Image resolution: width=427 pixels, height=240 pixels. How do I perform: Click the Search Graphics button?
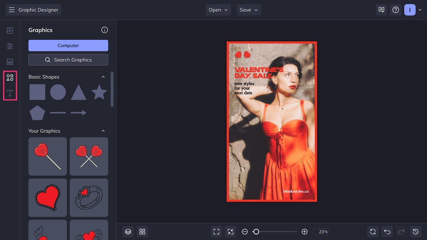pos(68,60)
